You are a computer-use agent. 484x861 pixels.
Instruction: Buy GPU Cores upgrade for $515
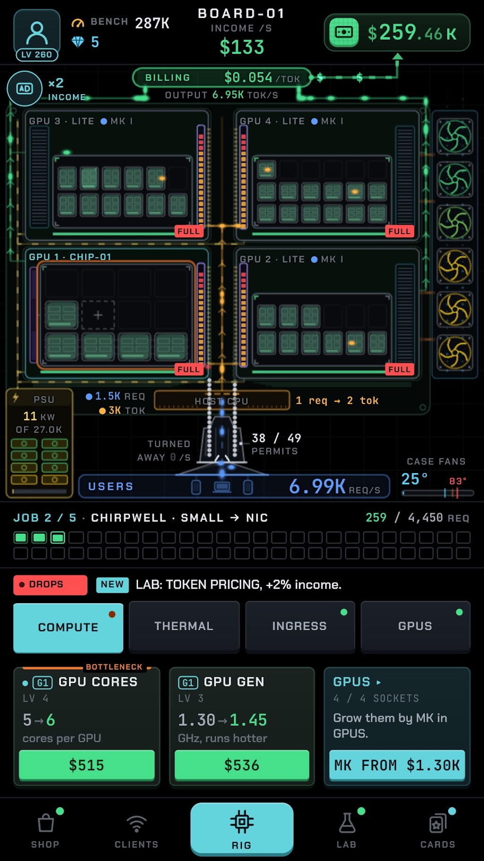[x=86, y=765]
